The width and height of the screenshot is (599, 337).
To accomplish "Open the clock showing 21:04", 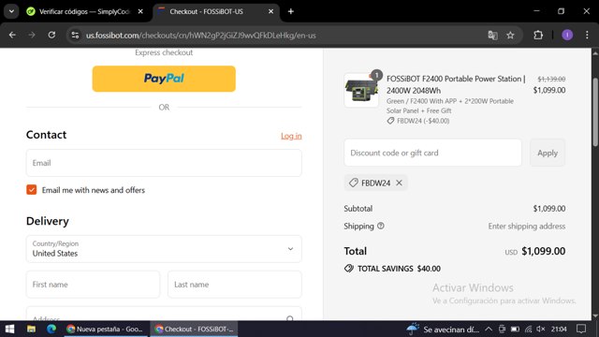I will (559, 329).
